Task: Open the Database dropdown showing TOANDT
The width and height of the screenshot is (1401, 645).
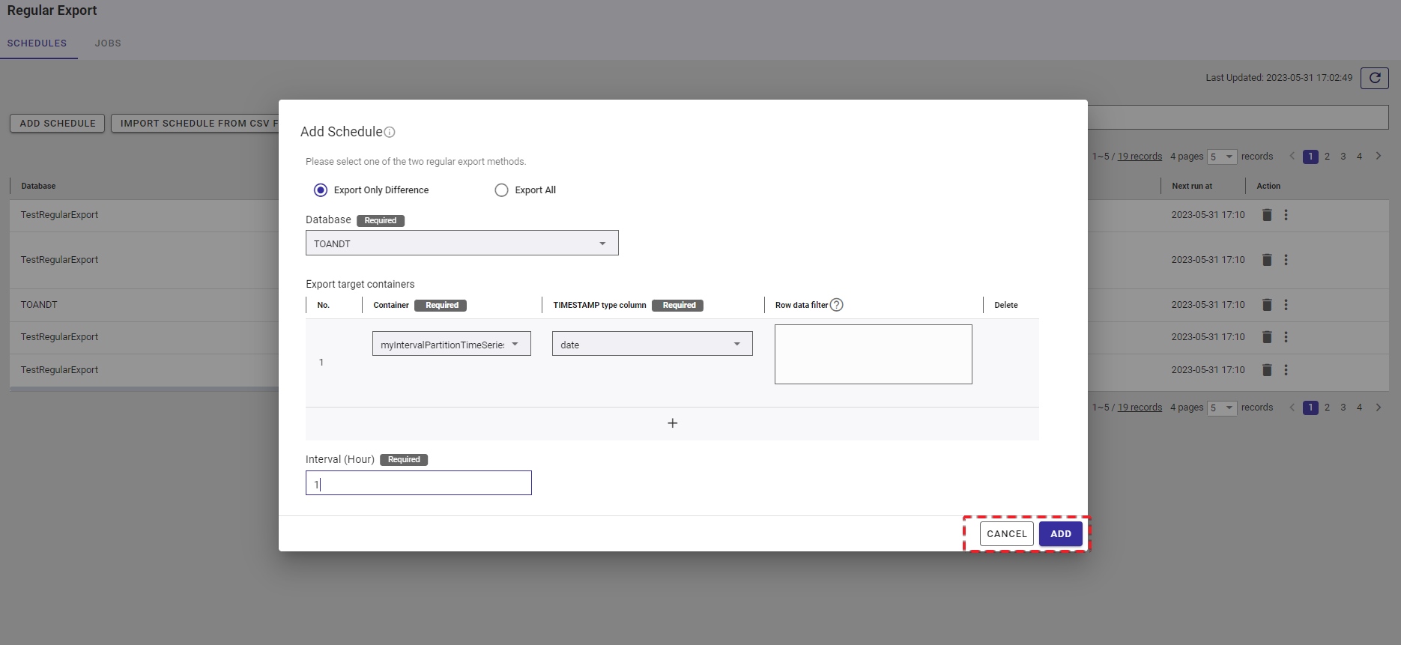Action: click(x=462, y=243)
